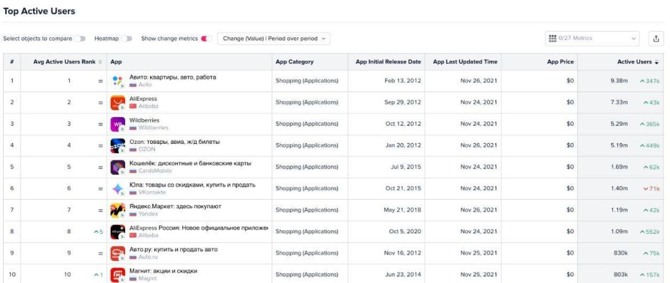Click the Юла app icon
The height and width of the screenshot is (283, 670).
[118, 188]
